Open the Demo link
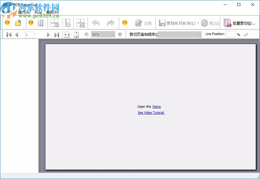This screenshot has height=179, width=260. [x=157, y=106]
